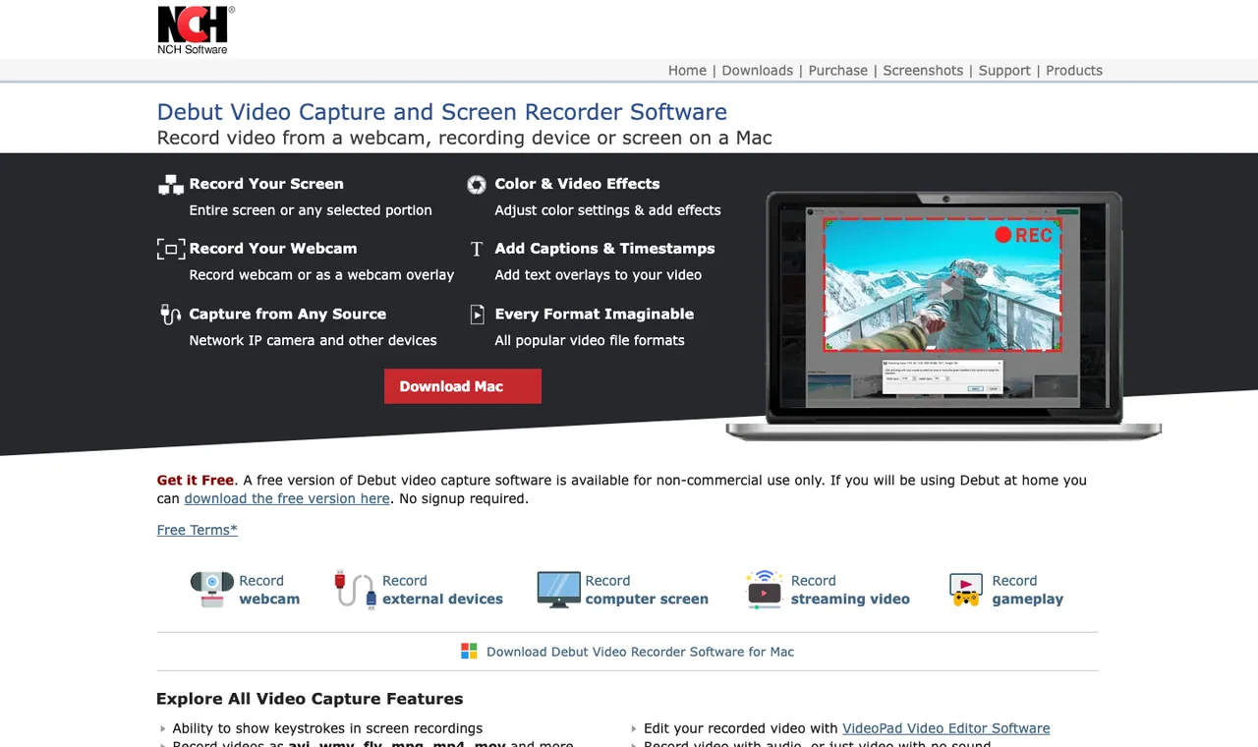
Task: Open the Products menu item
Action: click(1074, 71)
